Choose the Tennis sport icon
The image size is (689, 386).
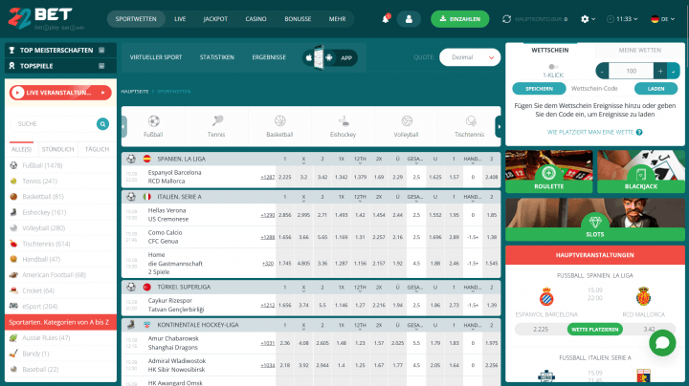click(216, 126)
